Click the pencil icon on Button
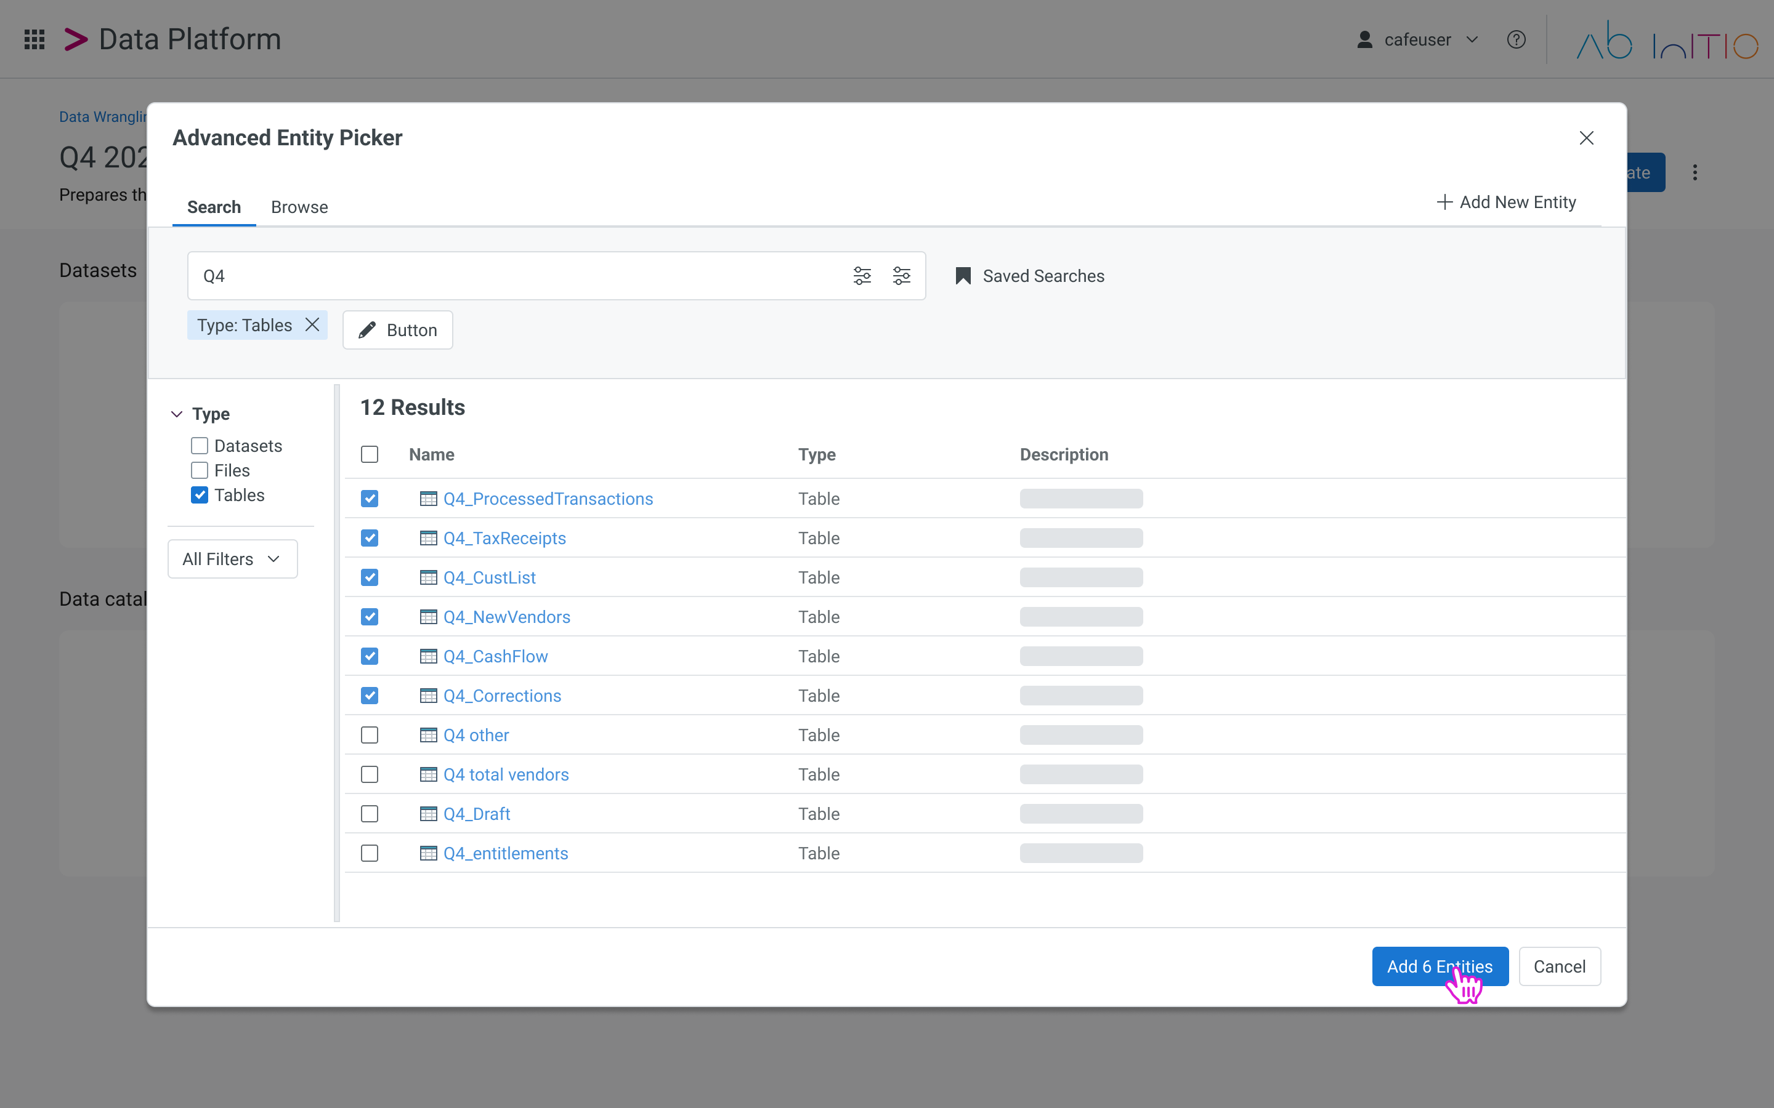1774x1108 pixels. click(x=367, y=330)
